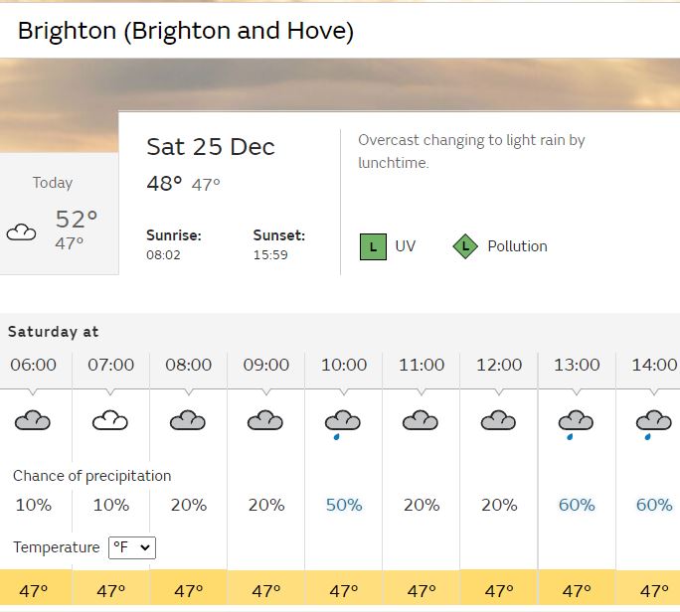
Task: Click the 07:00 white cloud icon
Action: coord(110,420)
